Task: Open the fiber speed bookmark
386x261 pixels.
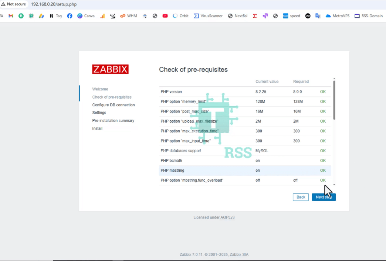Action: point(291,16)
